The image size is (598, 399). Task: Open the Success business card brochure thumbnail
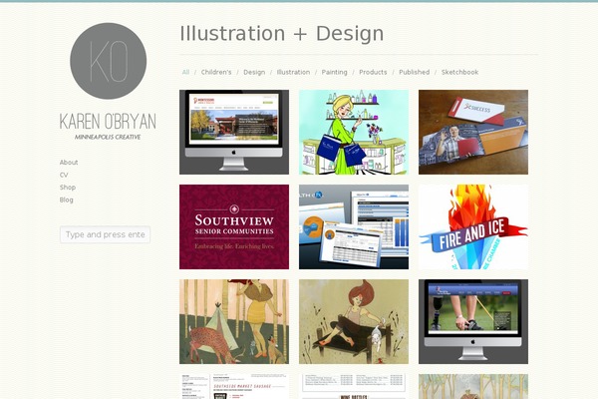pyautogui.click(x=473, y=132)
